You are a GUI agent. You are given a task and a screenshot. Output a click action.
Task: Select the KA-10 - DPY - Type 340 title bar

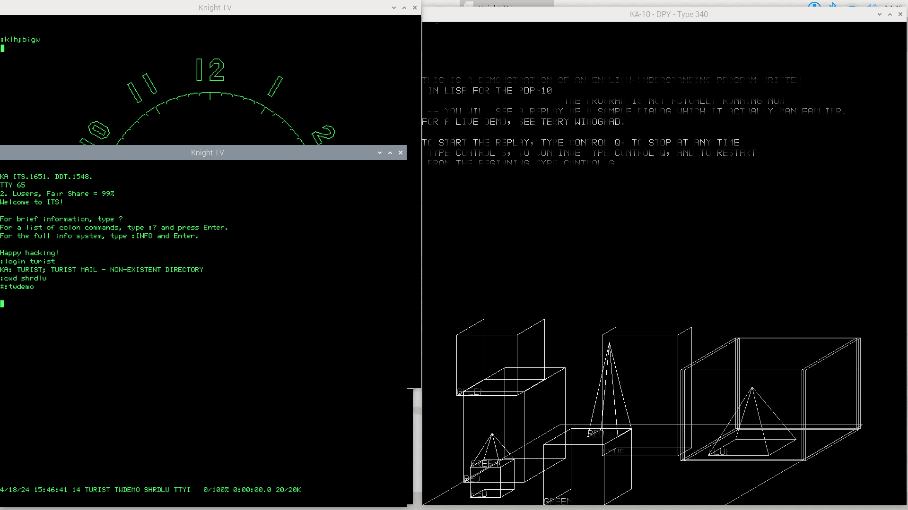(x=668, y=14)
